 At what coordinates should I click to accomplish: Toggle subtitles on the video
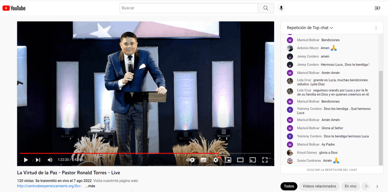click(203, 160)
